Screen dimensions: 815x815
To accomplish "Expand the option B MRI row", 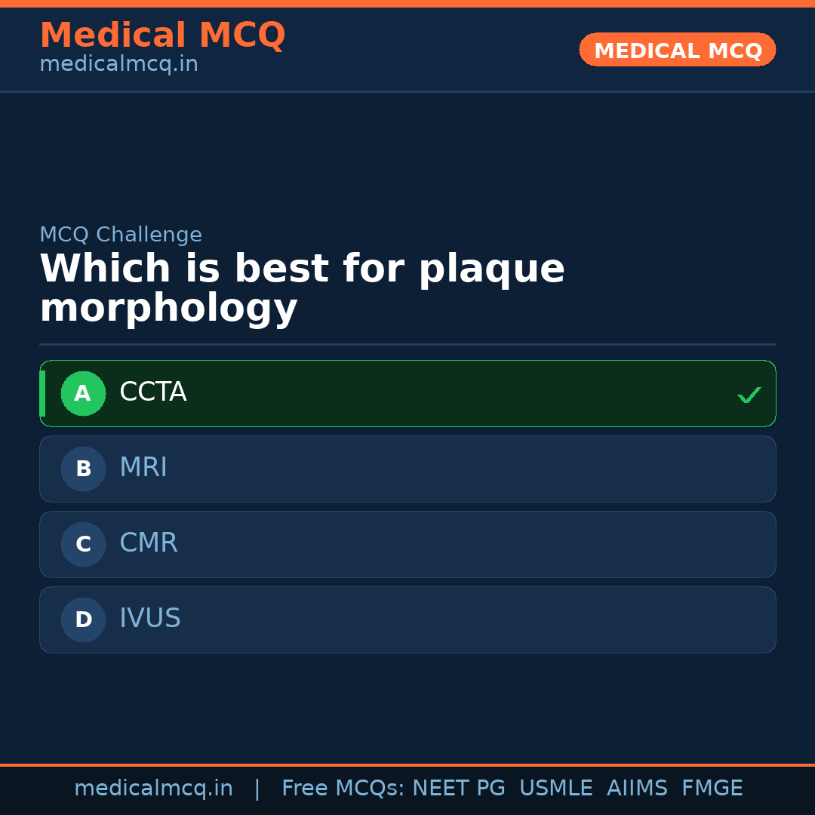I will tap(407, 469).
